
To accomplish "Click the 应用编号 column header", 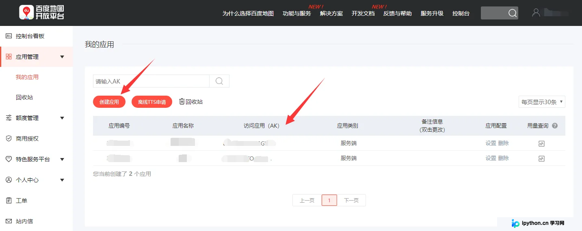I will pos(119,126).
